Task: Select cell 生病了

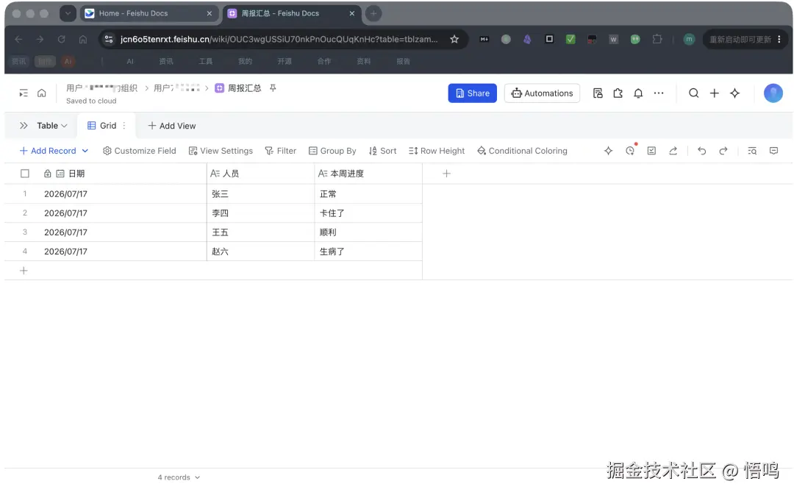Action: [368, 252]
